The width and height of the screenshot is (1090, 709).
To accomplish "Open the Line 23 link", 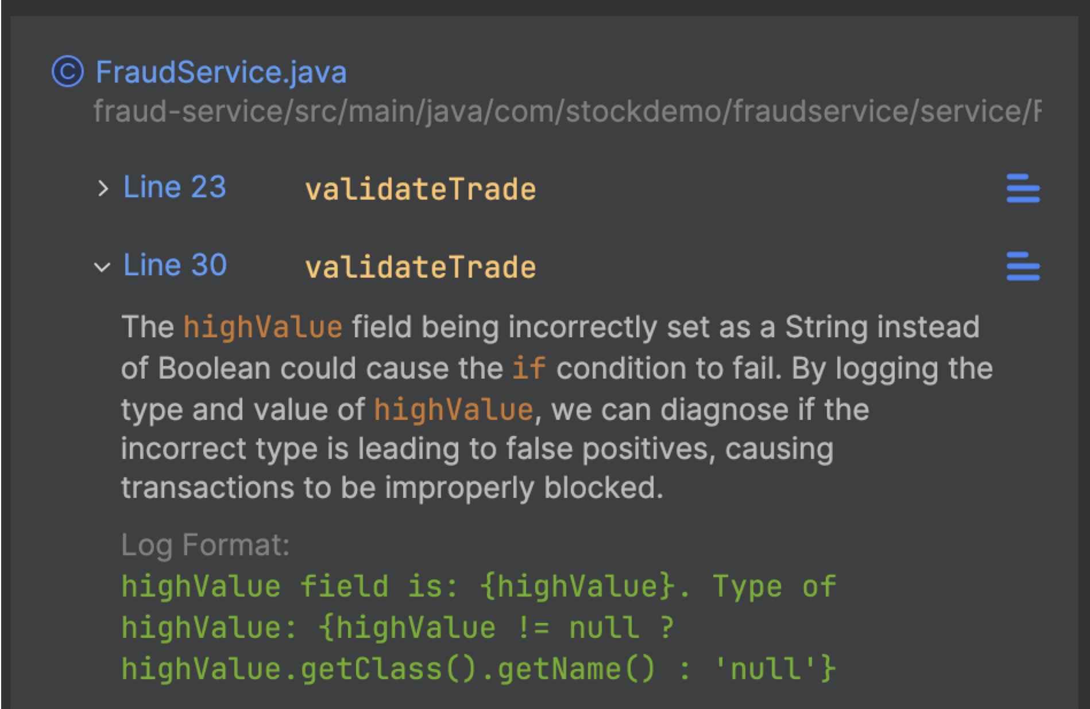I will click(175, 188).
